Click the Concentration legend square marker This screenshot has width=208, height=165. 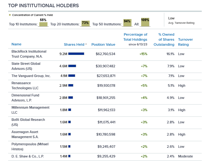(10, 15)
